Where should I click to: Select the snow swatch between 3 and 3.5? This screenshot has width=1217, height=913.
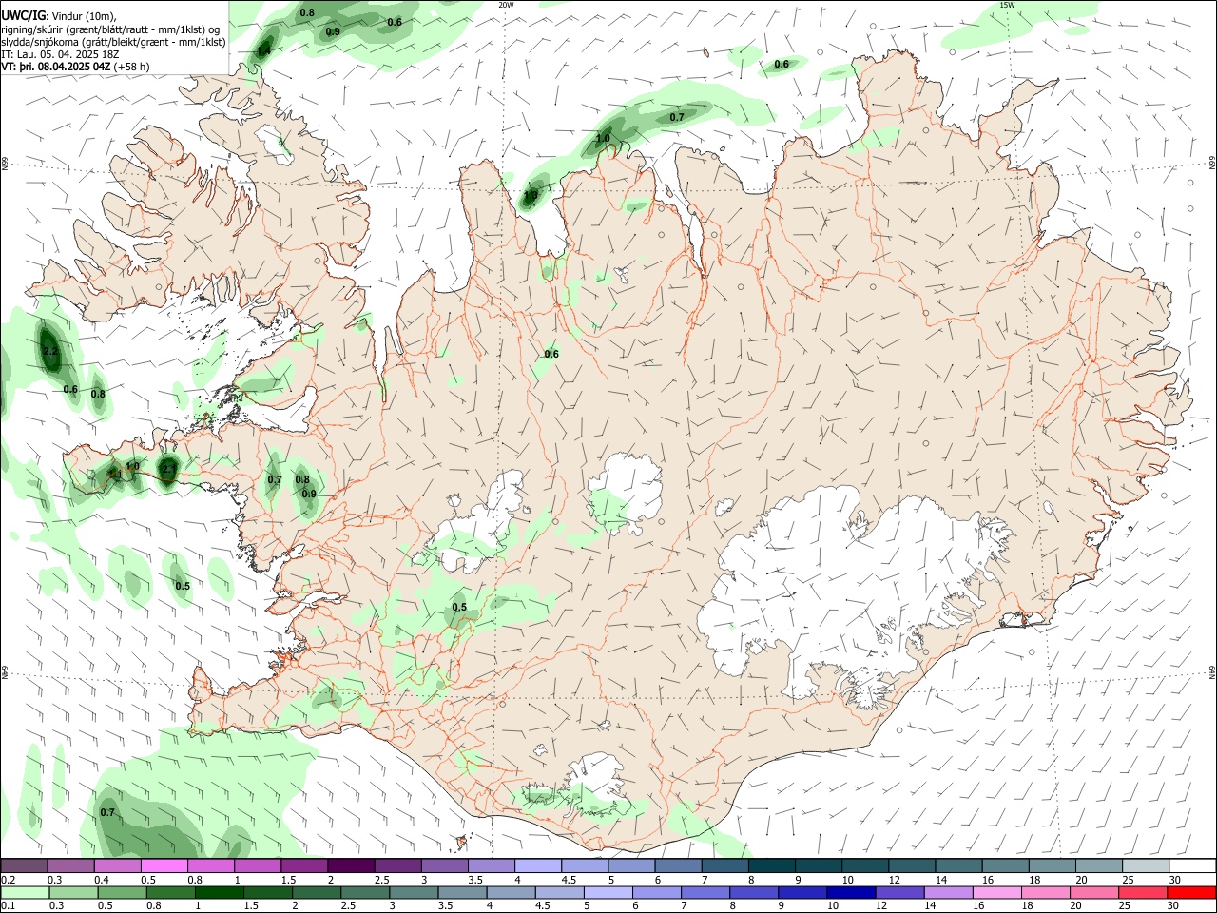click(x=445, y=865)
